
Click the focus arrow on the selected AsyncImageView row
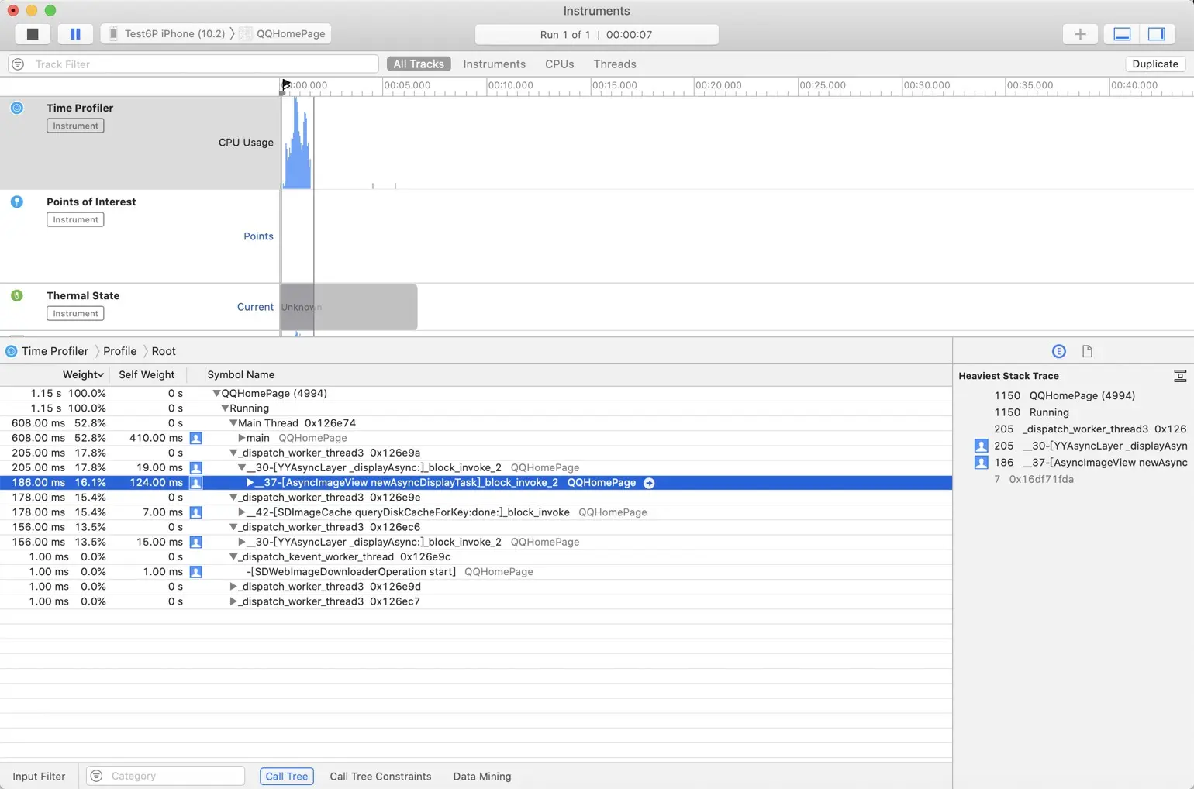coord(649,483)
